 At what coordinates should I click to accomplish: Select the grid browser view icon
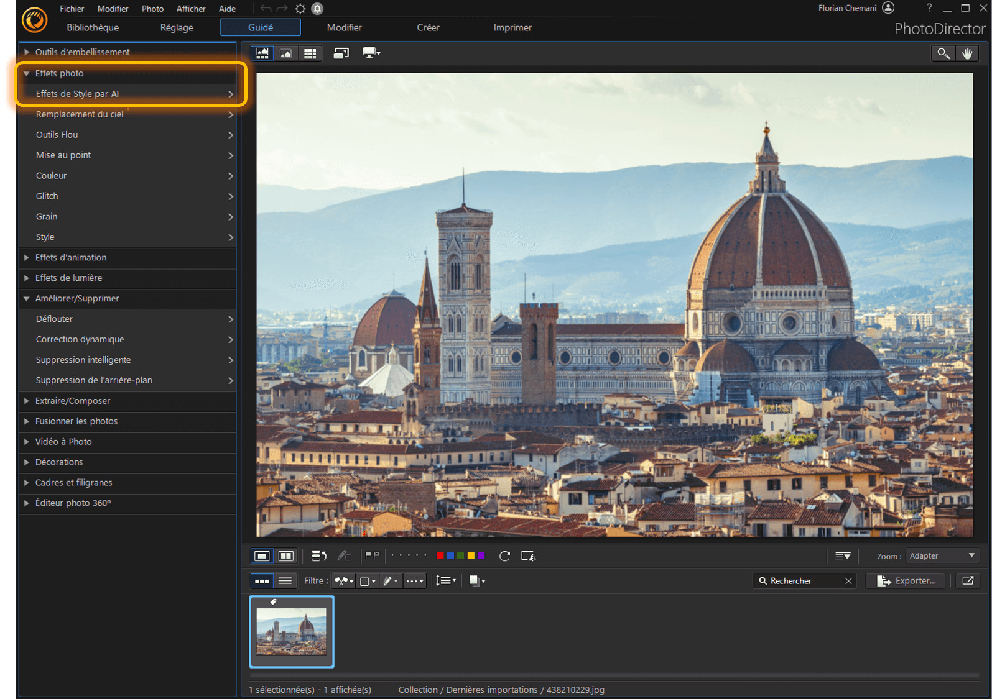click(310, 53)
